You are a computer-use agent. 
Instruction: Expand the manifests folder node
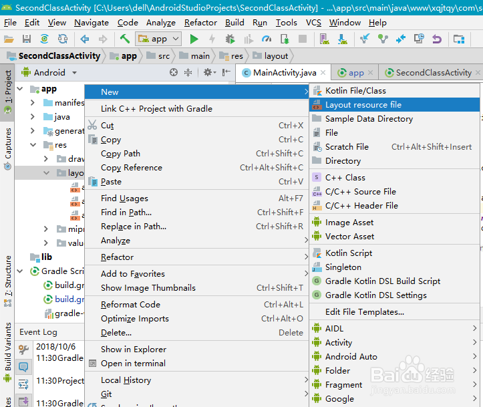[33, 103]
